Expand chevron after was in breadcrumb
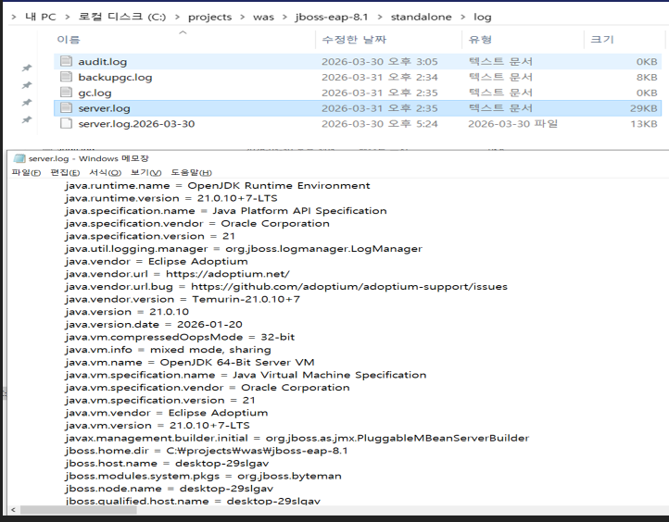Image resolution: width=669 pixels, height=522 pixels. click(x=284, y=17)
